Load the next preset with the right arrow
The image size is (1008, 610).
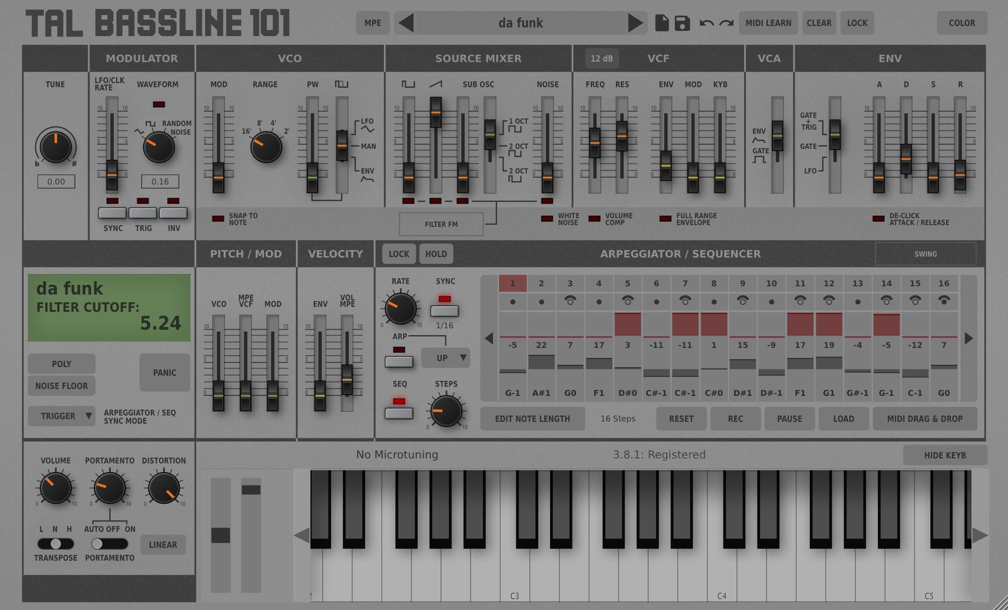click(x=635, y=23)
